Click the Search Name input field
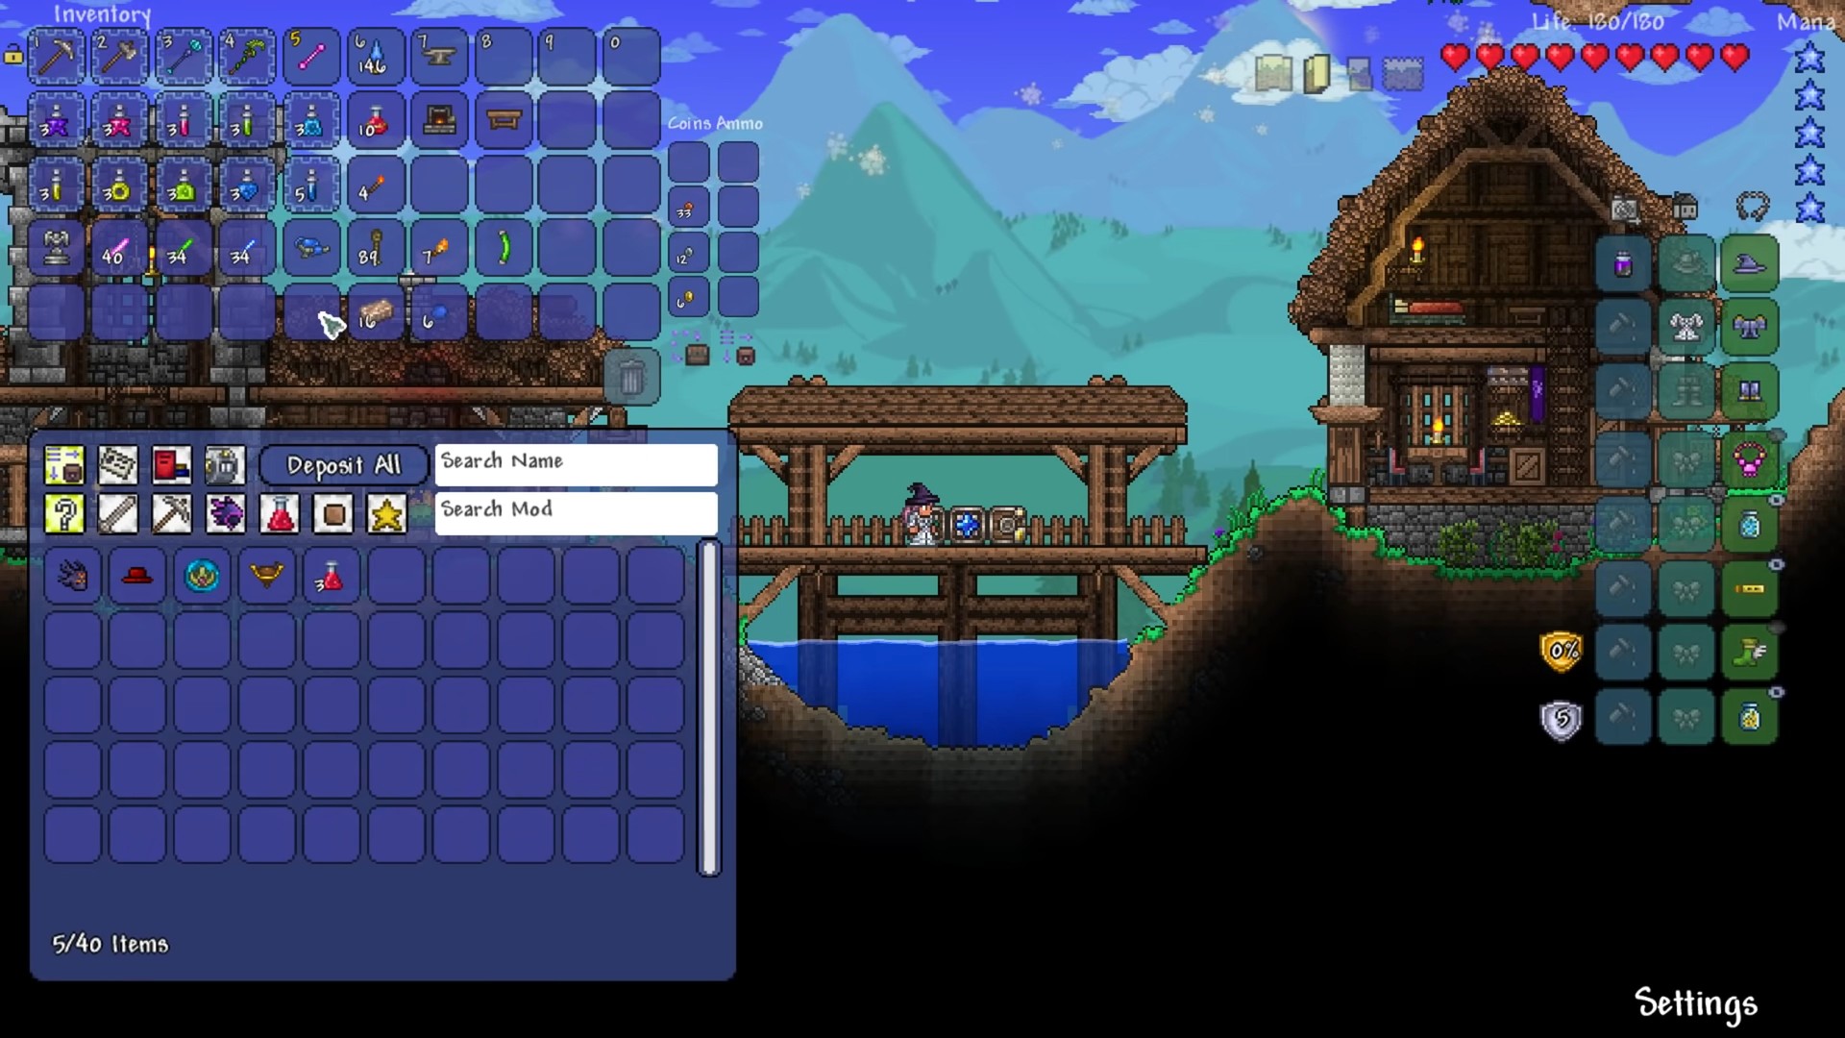This screenshot has height=1038, width=1845. tap(576, 461)
